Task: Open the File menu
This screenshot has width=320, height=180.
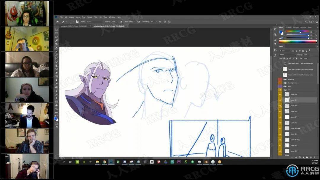Action: coord(61,17)
